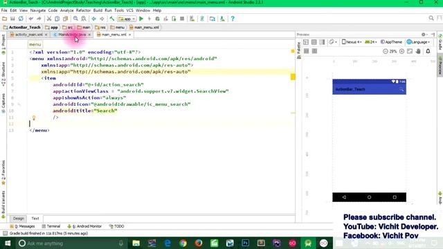Open the Build menu
Image resolution: width=443 pixels, height=249 pixels.
98,10
